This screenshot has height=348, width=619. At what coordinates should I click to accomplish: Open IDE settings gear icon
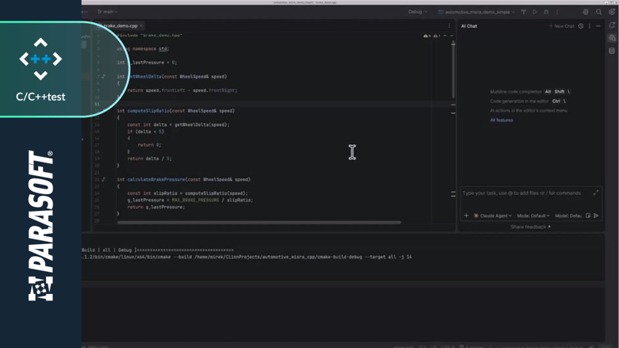tap(612, 12)
